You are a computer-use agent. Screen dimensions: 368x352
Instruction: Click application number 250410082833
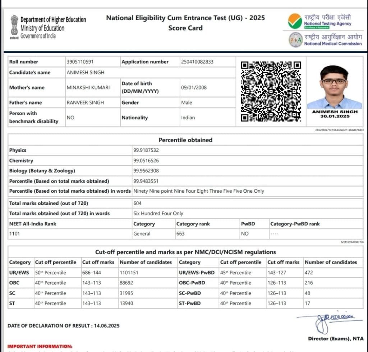coord(197,62)
